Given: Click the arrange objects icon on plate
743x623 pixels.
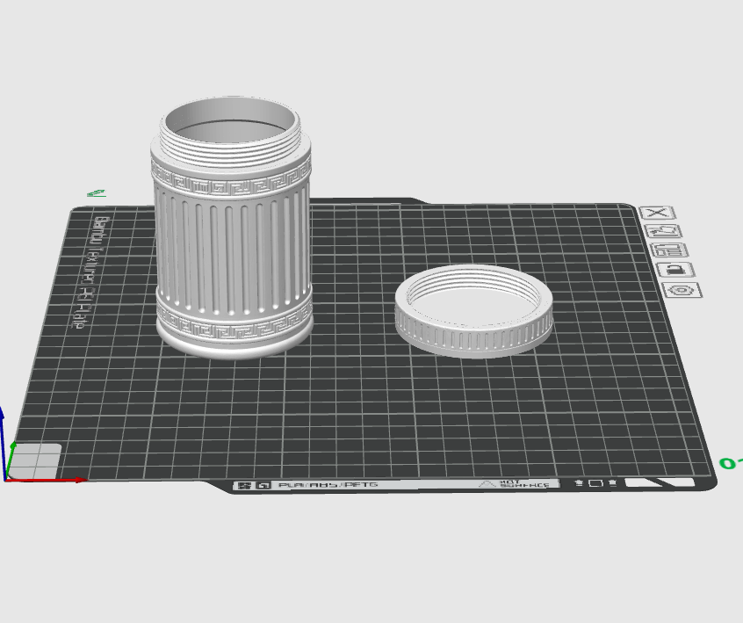Looking at the screenshot, I should (671, 250).
